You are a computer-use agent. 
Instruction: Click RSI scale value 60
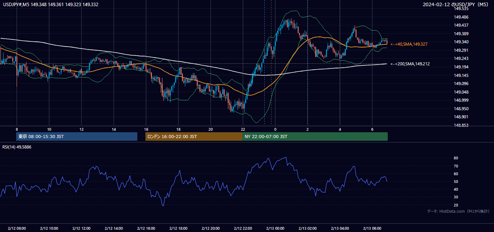[x=456, y=174]
